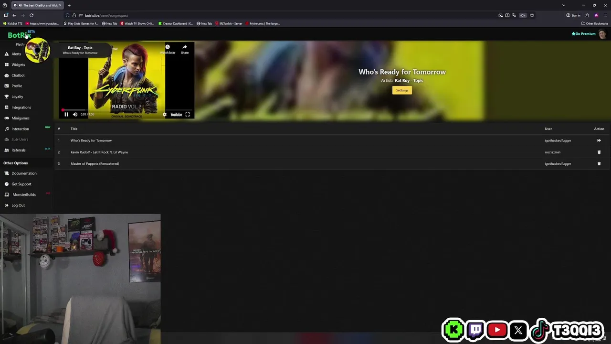Click the TikTok logo in overlay
611x344 pixels.
pyautogui.click(x=540, y=330)
